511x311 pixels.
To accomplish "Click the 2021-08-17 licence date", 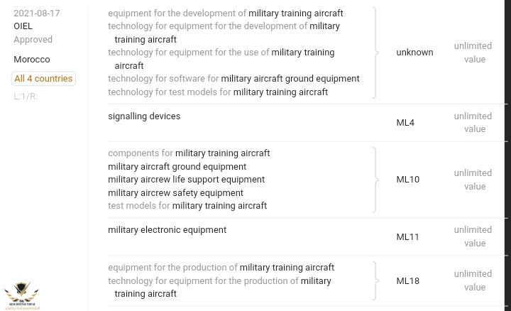I will pyautogui.click(x=37, y=13).
